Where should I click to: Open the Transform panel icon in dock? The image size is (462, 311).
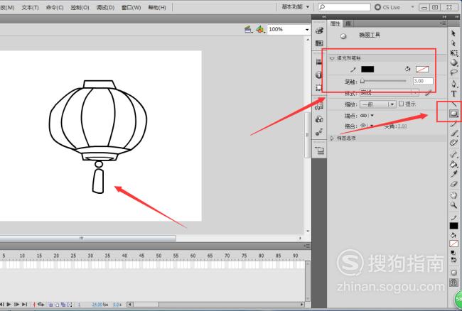pos(319,87)
